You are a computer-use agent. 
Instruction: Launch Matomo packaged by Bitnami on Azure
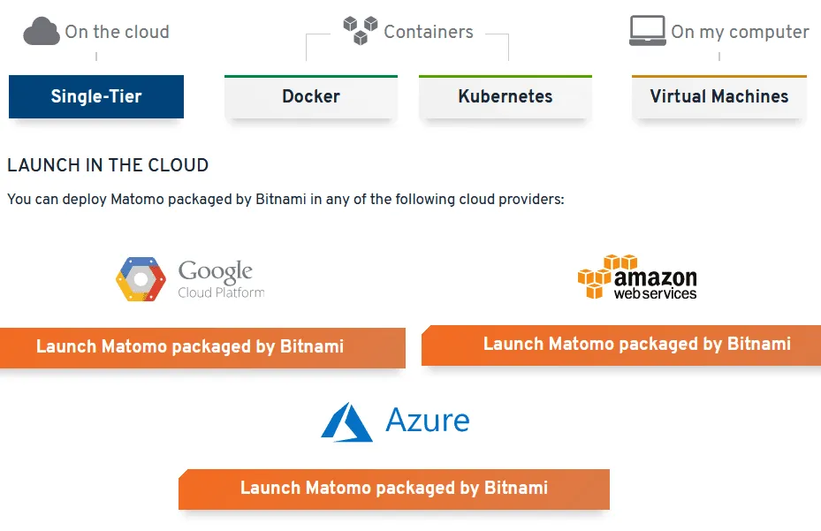point(394,489)
